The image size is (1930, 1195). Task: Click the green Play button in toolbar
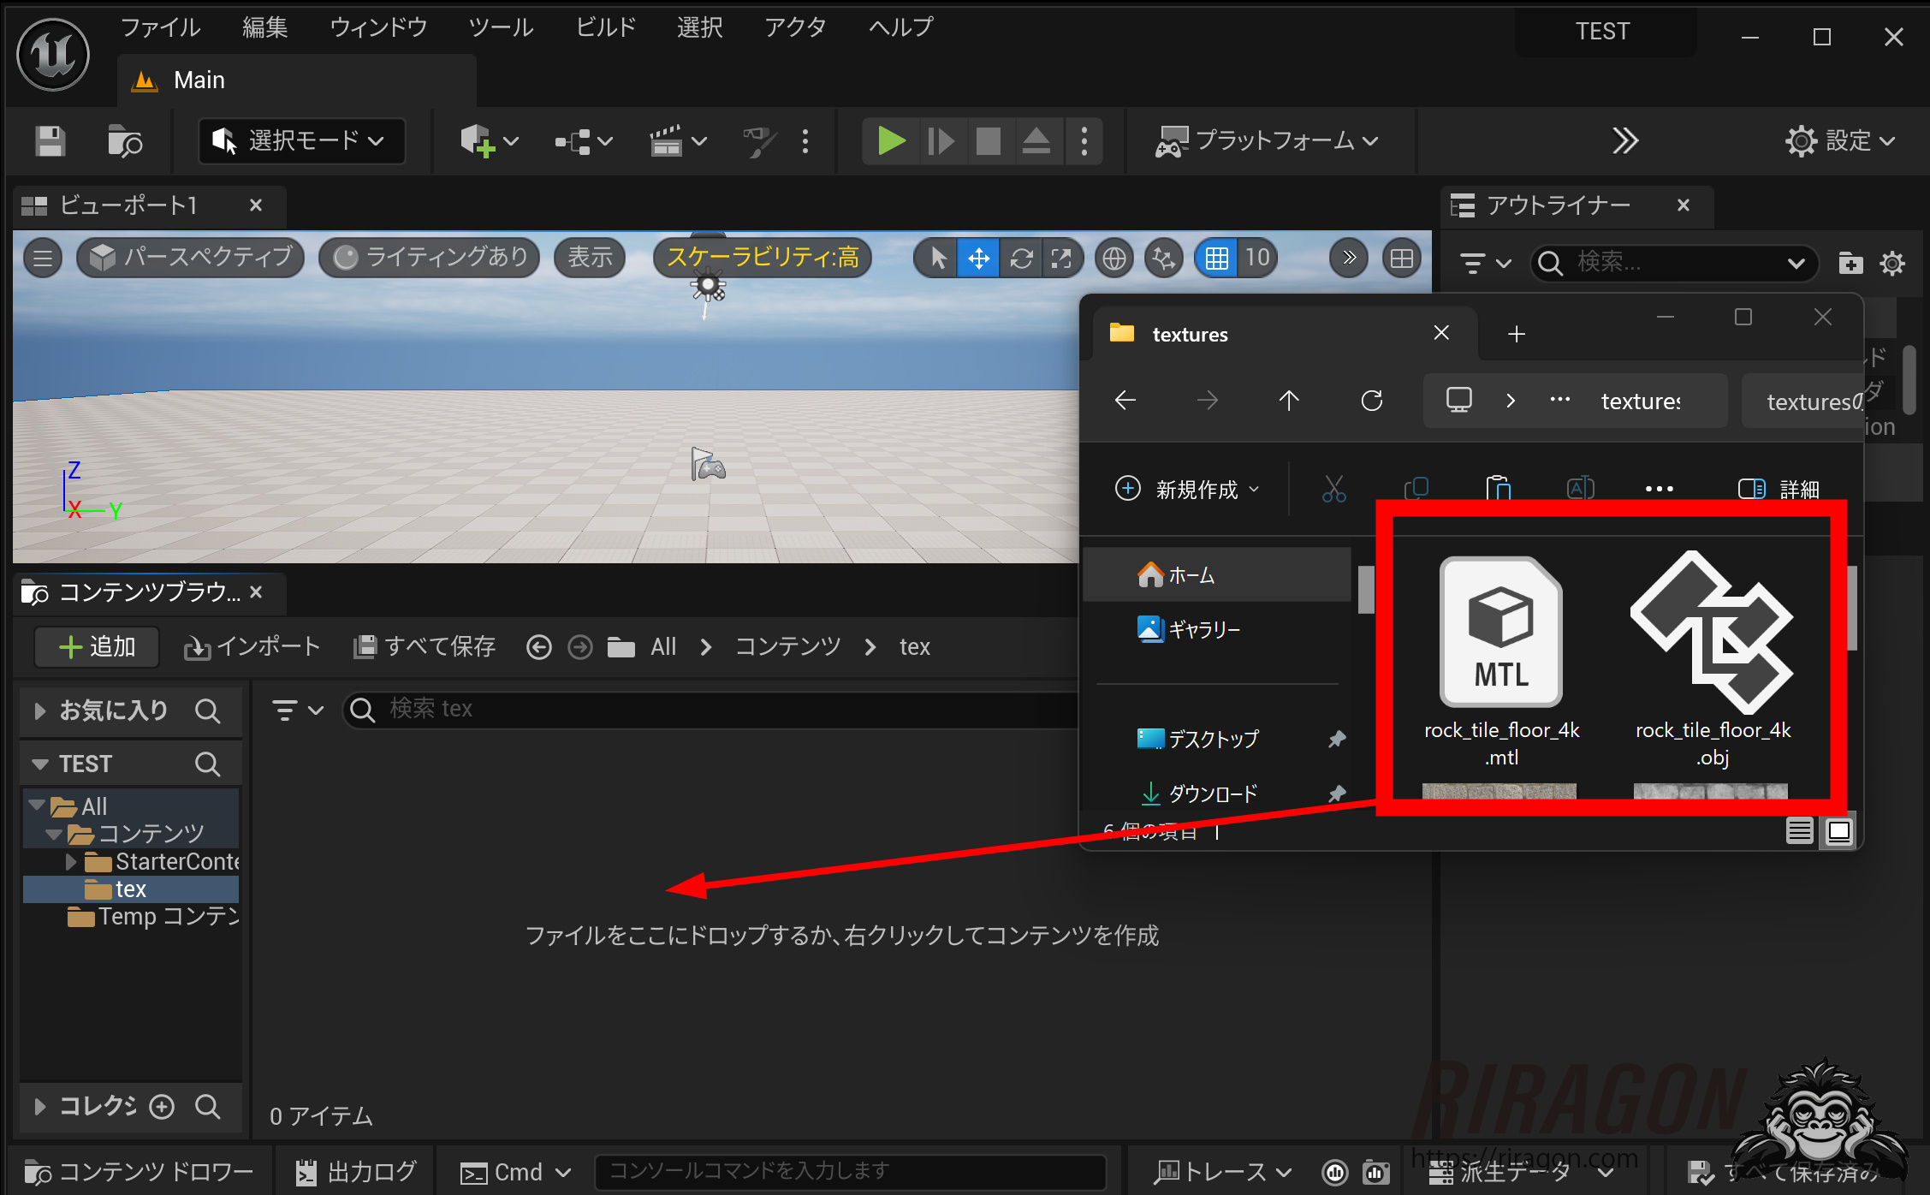[890, 141]
